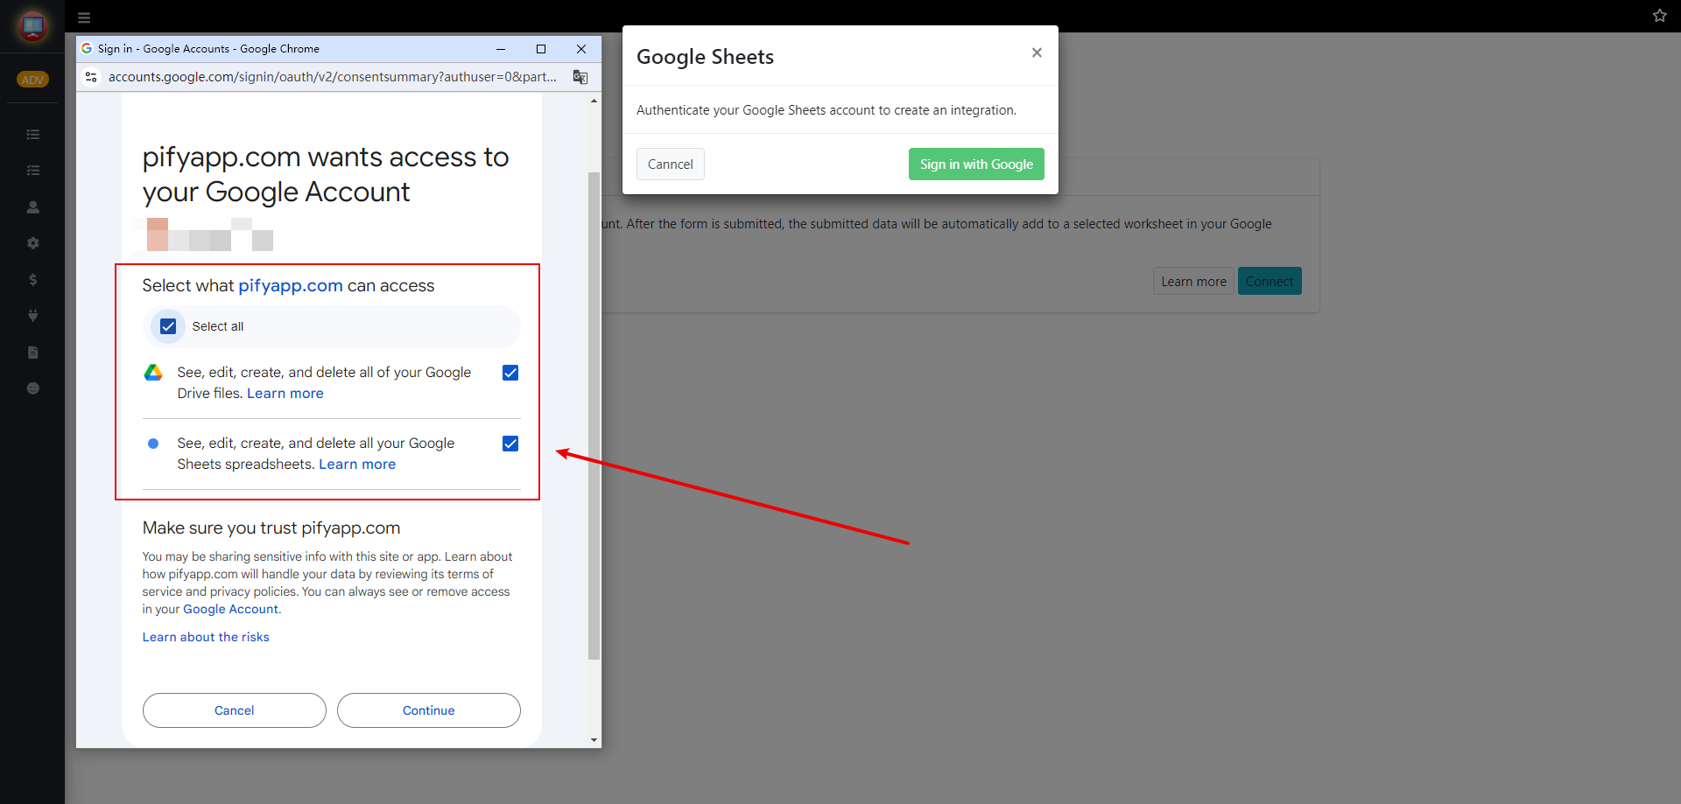
Task: Click Sign in with Google button
Action: [x=976, y=164]
